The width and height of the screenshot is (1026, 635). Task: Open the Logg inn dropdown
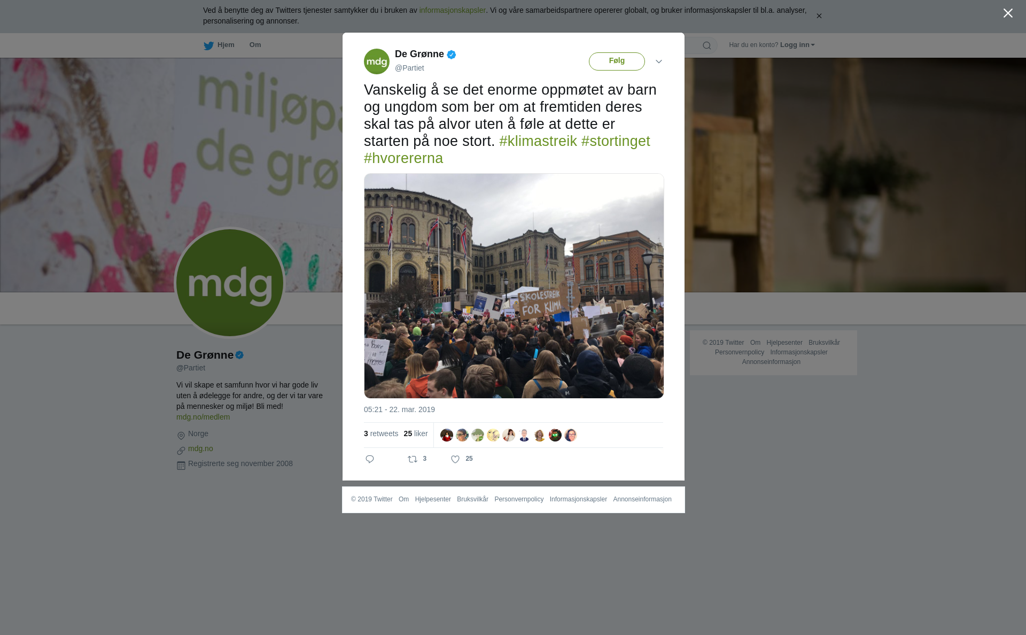[797, 45]
